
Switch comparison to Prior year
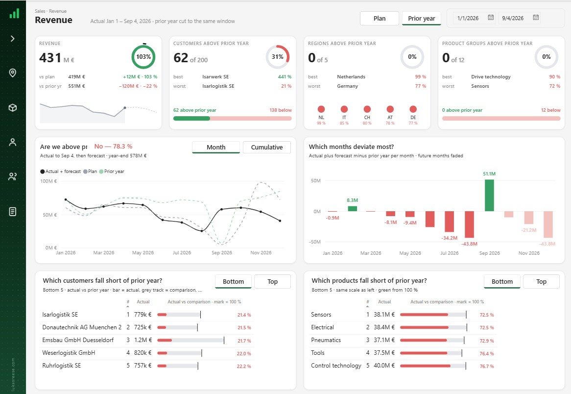421,18
